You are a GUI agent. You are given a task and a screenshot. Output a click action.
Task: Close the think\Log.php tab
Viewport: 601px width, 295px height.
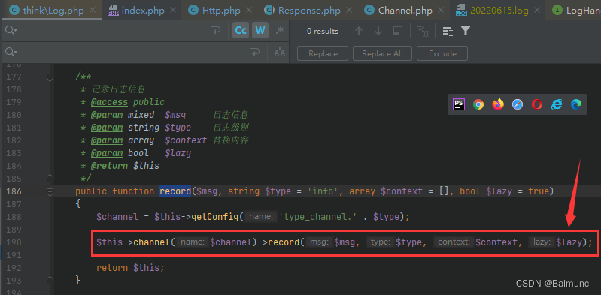(x=92, y=11)
